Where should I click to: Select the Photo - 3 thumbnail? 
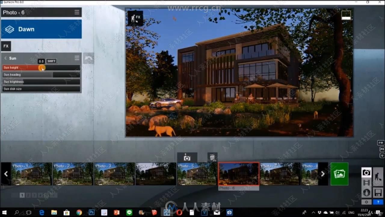[x=114, y=174]
